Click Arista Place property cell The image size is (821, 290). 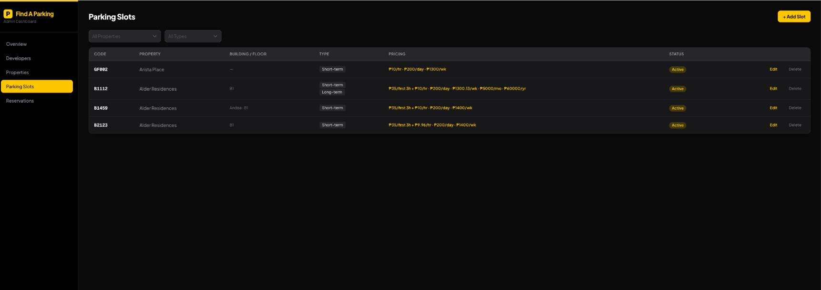(152, 70)
